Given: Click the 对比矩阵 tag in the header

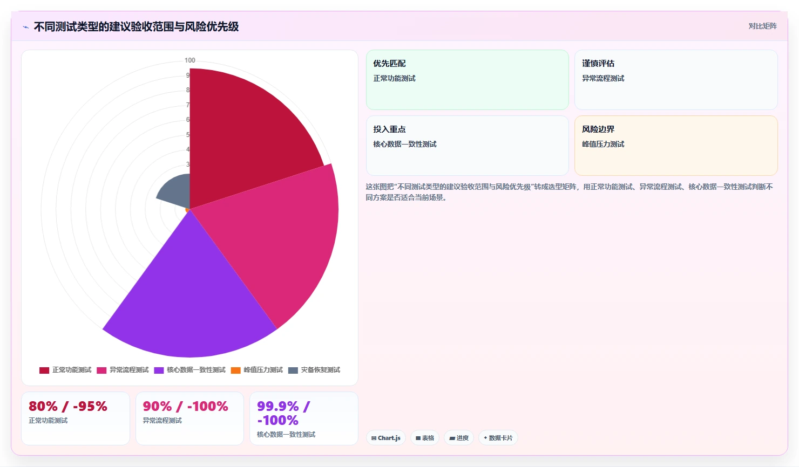Looking at the screenshot, I should [x=762, y=26].
